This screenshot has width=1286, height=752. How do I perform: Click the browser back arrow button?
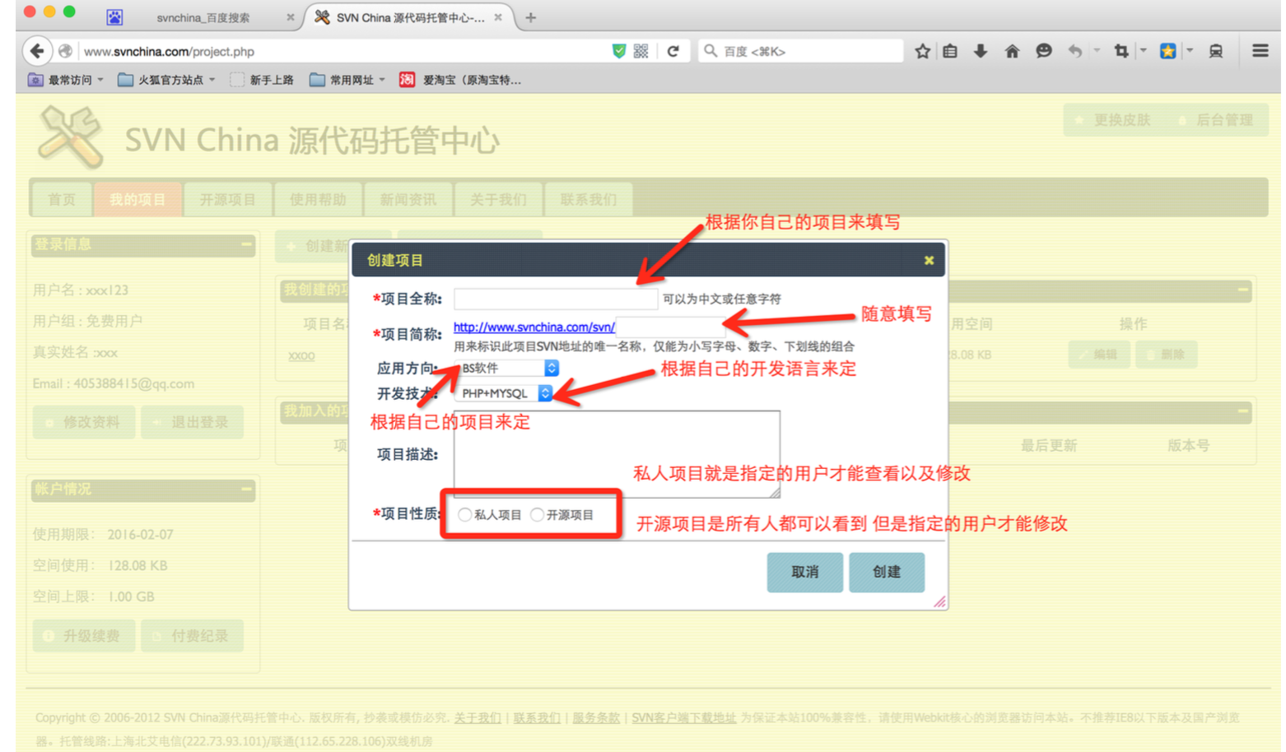click(37, 51)
